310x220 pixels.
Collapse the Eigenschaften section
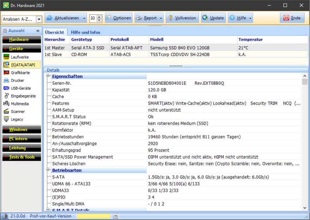[x=48, y=76]
